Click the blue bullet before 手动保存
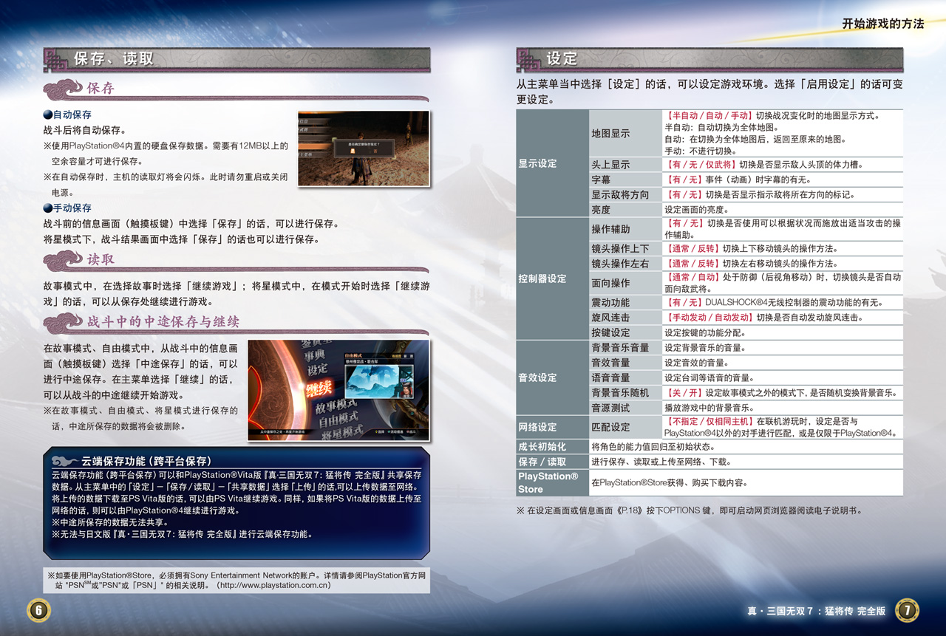Screen dimensions: 946x636 tap(47, 208)
